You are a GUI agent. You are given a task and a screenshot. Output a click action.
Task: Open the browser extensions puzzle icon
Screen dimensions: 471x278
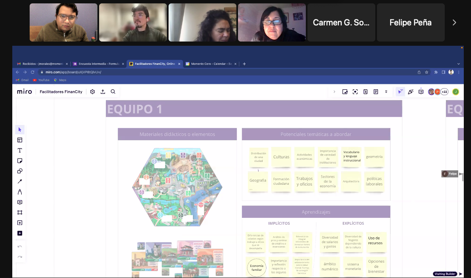pyautogui.click(x=436, y=72)
